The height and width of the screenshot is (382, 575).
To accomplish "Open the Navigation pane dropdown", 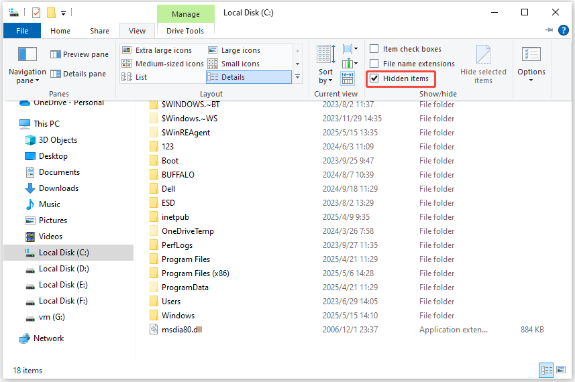I will coord(28,76).
